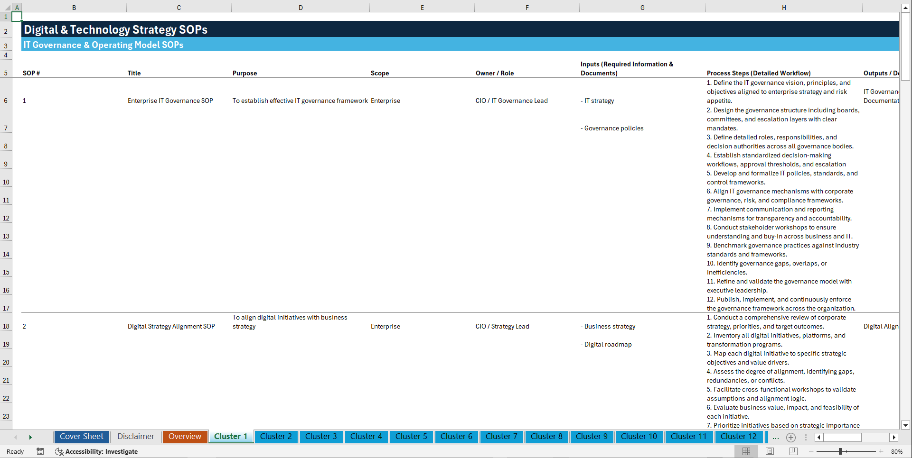Click horizontal scrollbar left arrow

(819, 437)
